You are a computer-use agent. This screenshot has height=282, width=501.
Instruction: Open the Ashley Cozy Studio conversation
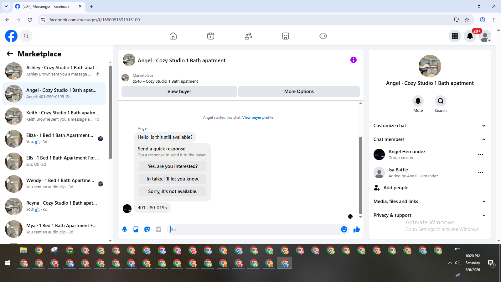[x=54, y=71]
